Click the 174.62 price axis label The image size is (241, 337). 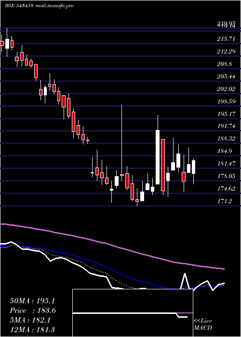pyautogui.click(x=227, y=189)
